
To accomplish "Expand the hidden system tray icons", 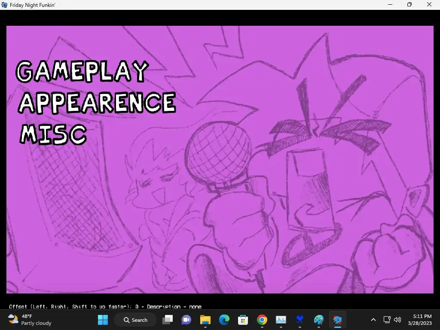I will click(x=373, y=320).
